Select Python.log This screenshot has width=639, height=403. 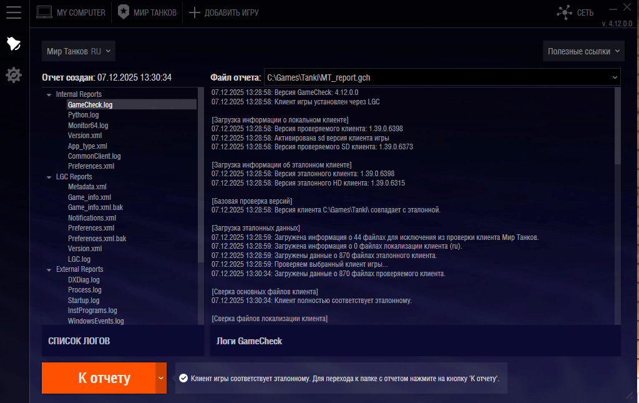(x=83, y=115)
